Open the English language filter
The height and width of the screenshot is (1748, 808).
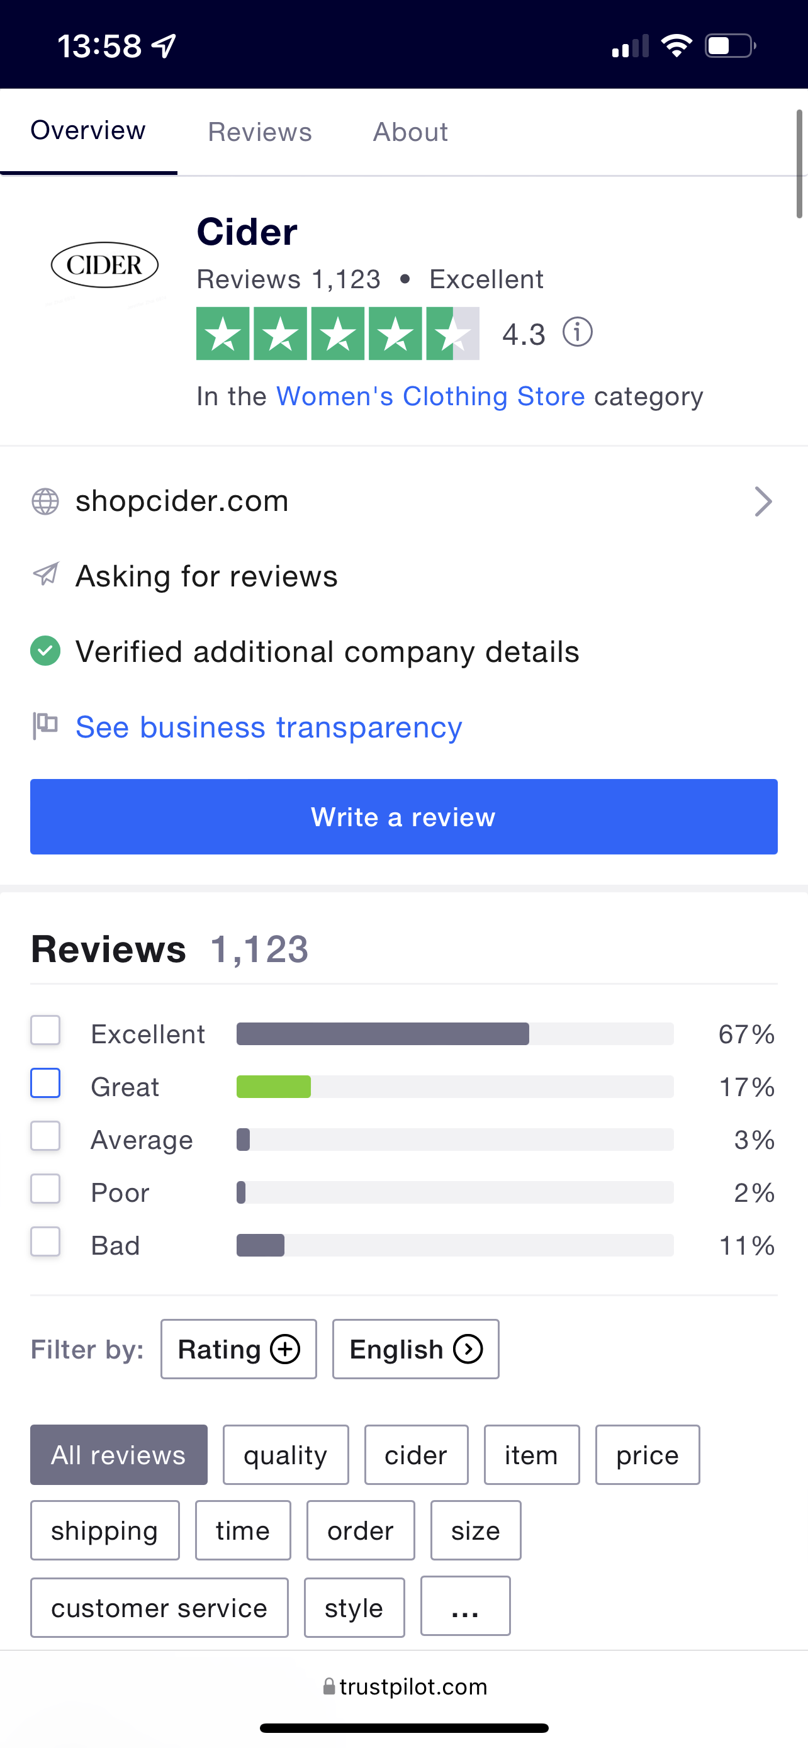[x=416, y=1349]
